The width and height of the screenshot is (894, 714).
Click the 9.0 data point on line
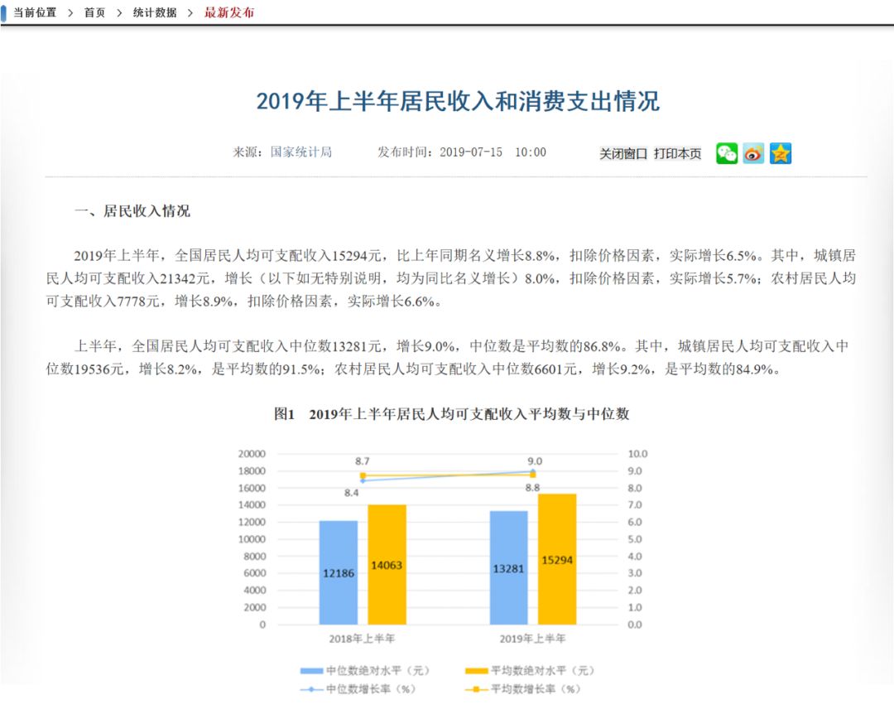(x=532, y=471)
